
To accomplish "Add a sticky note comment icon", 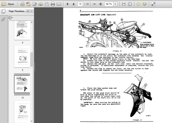I will pyautogui.click(x=138, y=4).
